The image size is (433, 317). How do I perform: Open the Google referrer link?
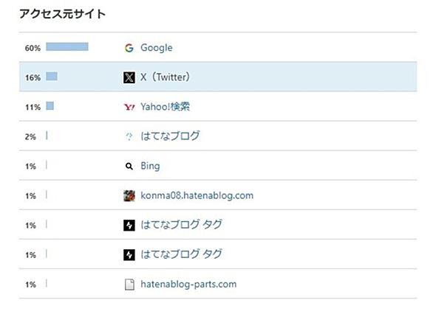157,48
